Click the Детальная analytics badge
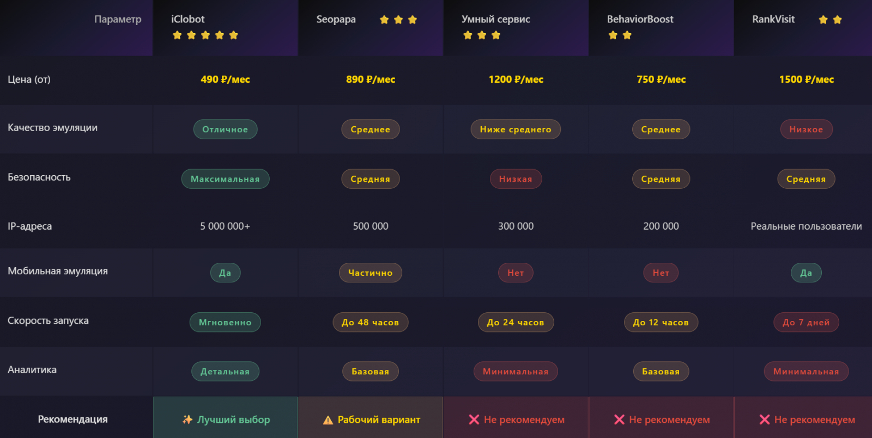Image resolution: width=872 pixels, height=438 pixels. pyautogui.click(x=225, y=372)
